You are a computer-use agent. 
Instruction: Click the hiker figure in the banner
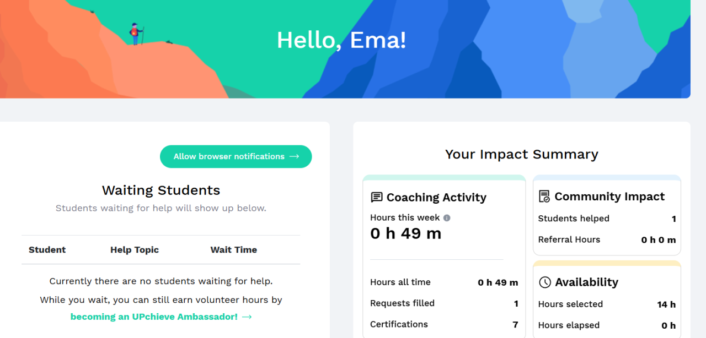[136, 34]
